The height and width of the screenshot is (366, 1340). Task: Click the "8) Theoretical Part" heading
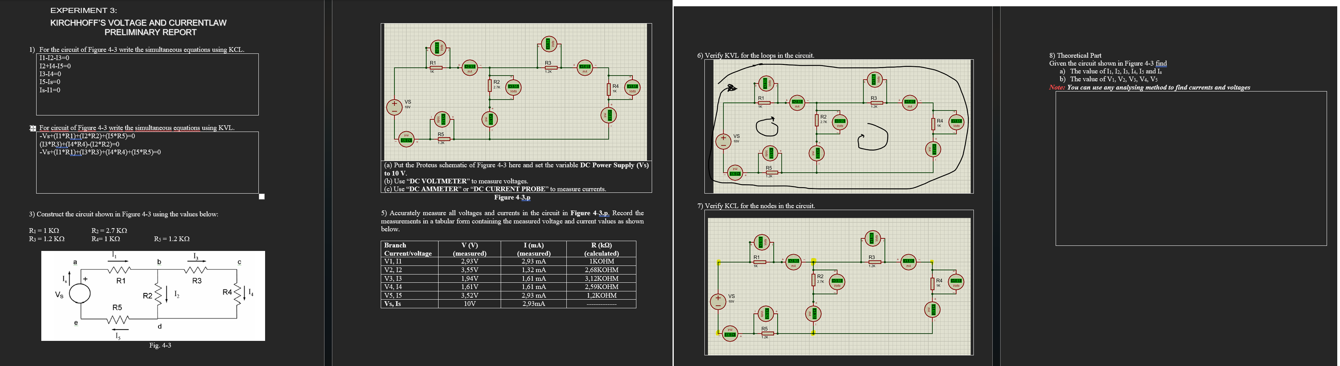coord(1075,55)
